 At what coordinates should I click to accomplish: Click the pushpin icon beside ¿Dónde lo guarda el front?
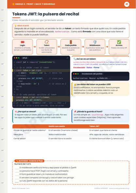[75, 112]
